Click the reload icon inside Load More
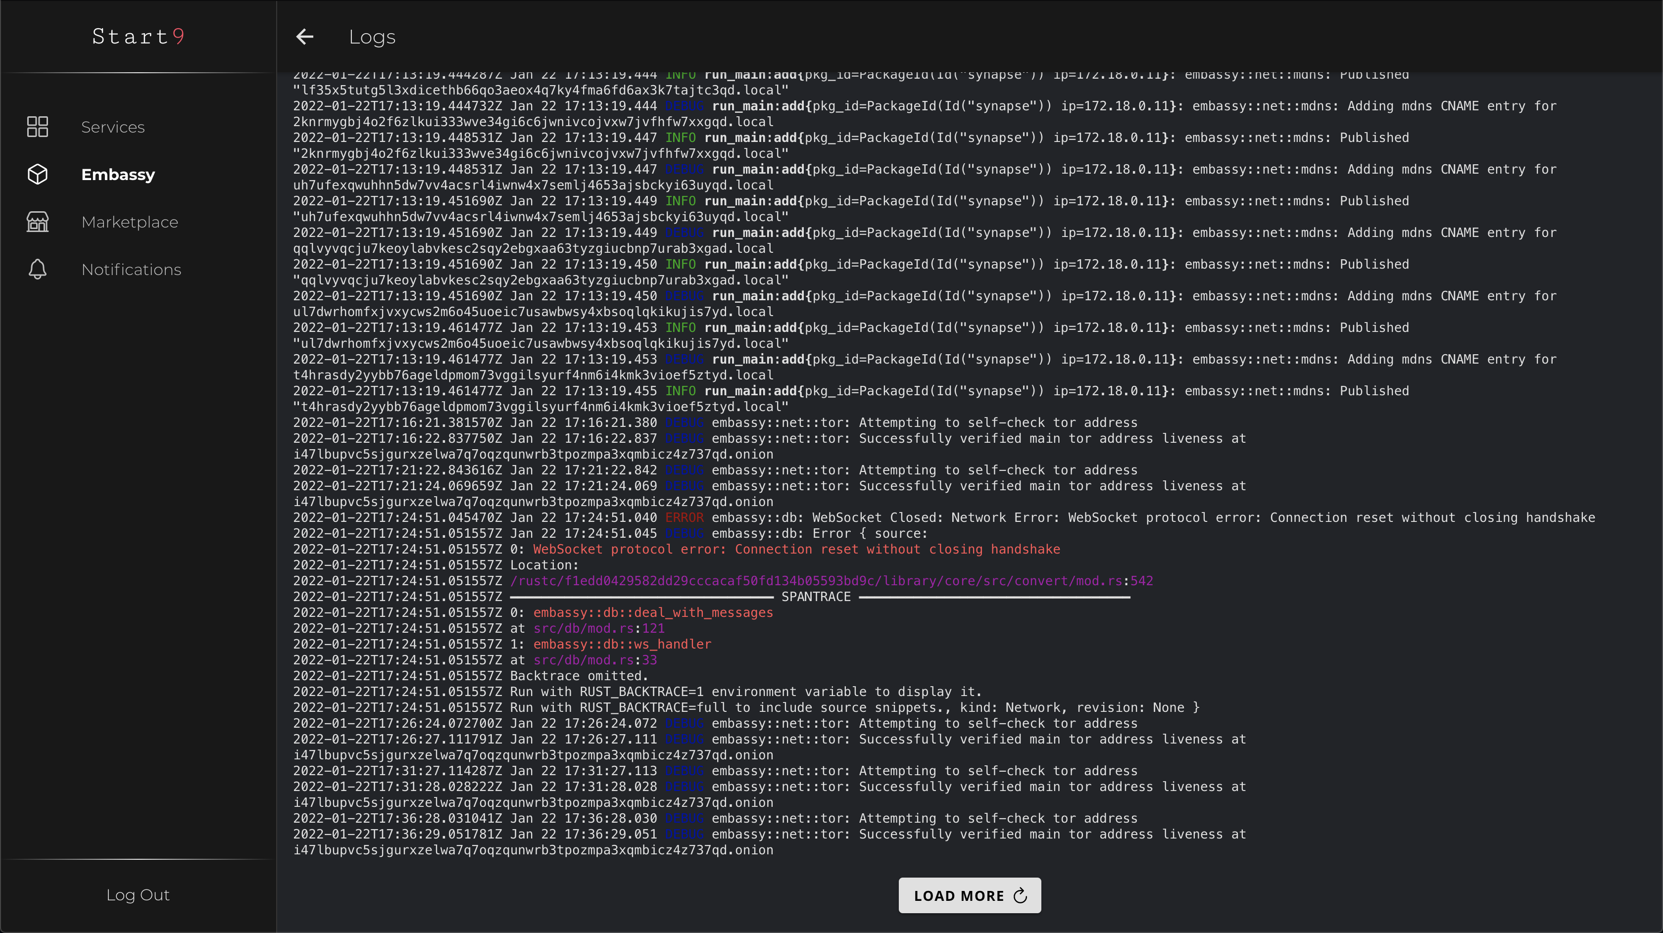1663x933 pixels. (1020, 895)
